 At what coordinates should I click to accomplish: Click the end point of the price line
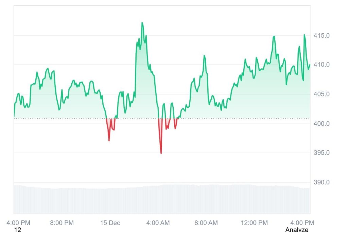[x=310, y=65]
